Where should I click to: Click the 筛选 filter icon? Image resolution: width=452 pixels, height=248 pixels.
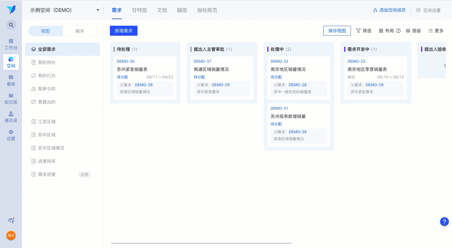click(x=358, y=31)
